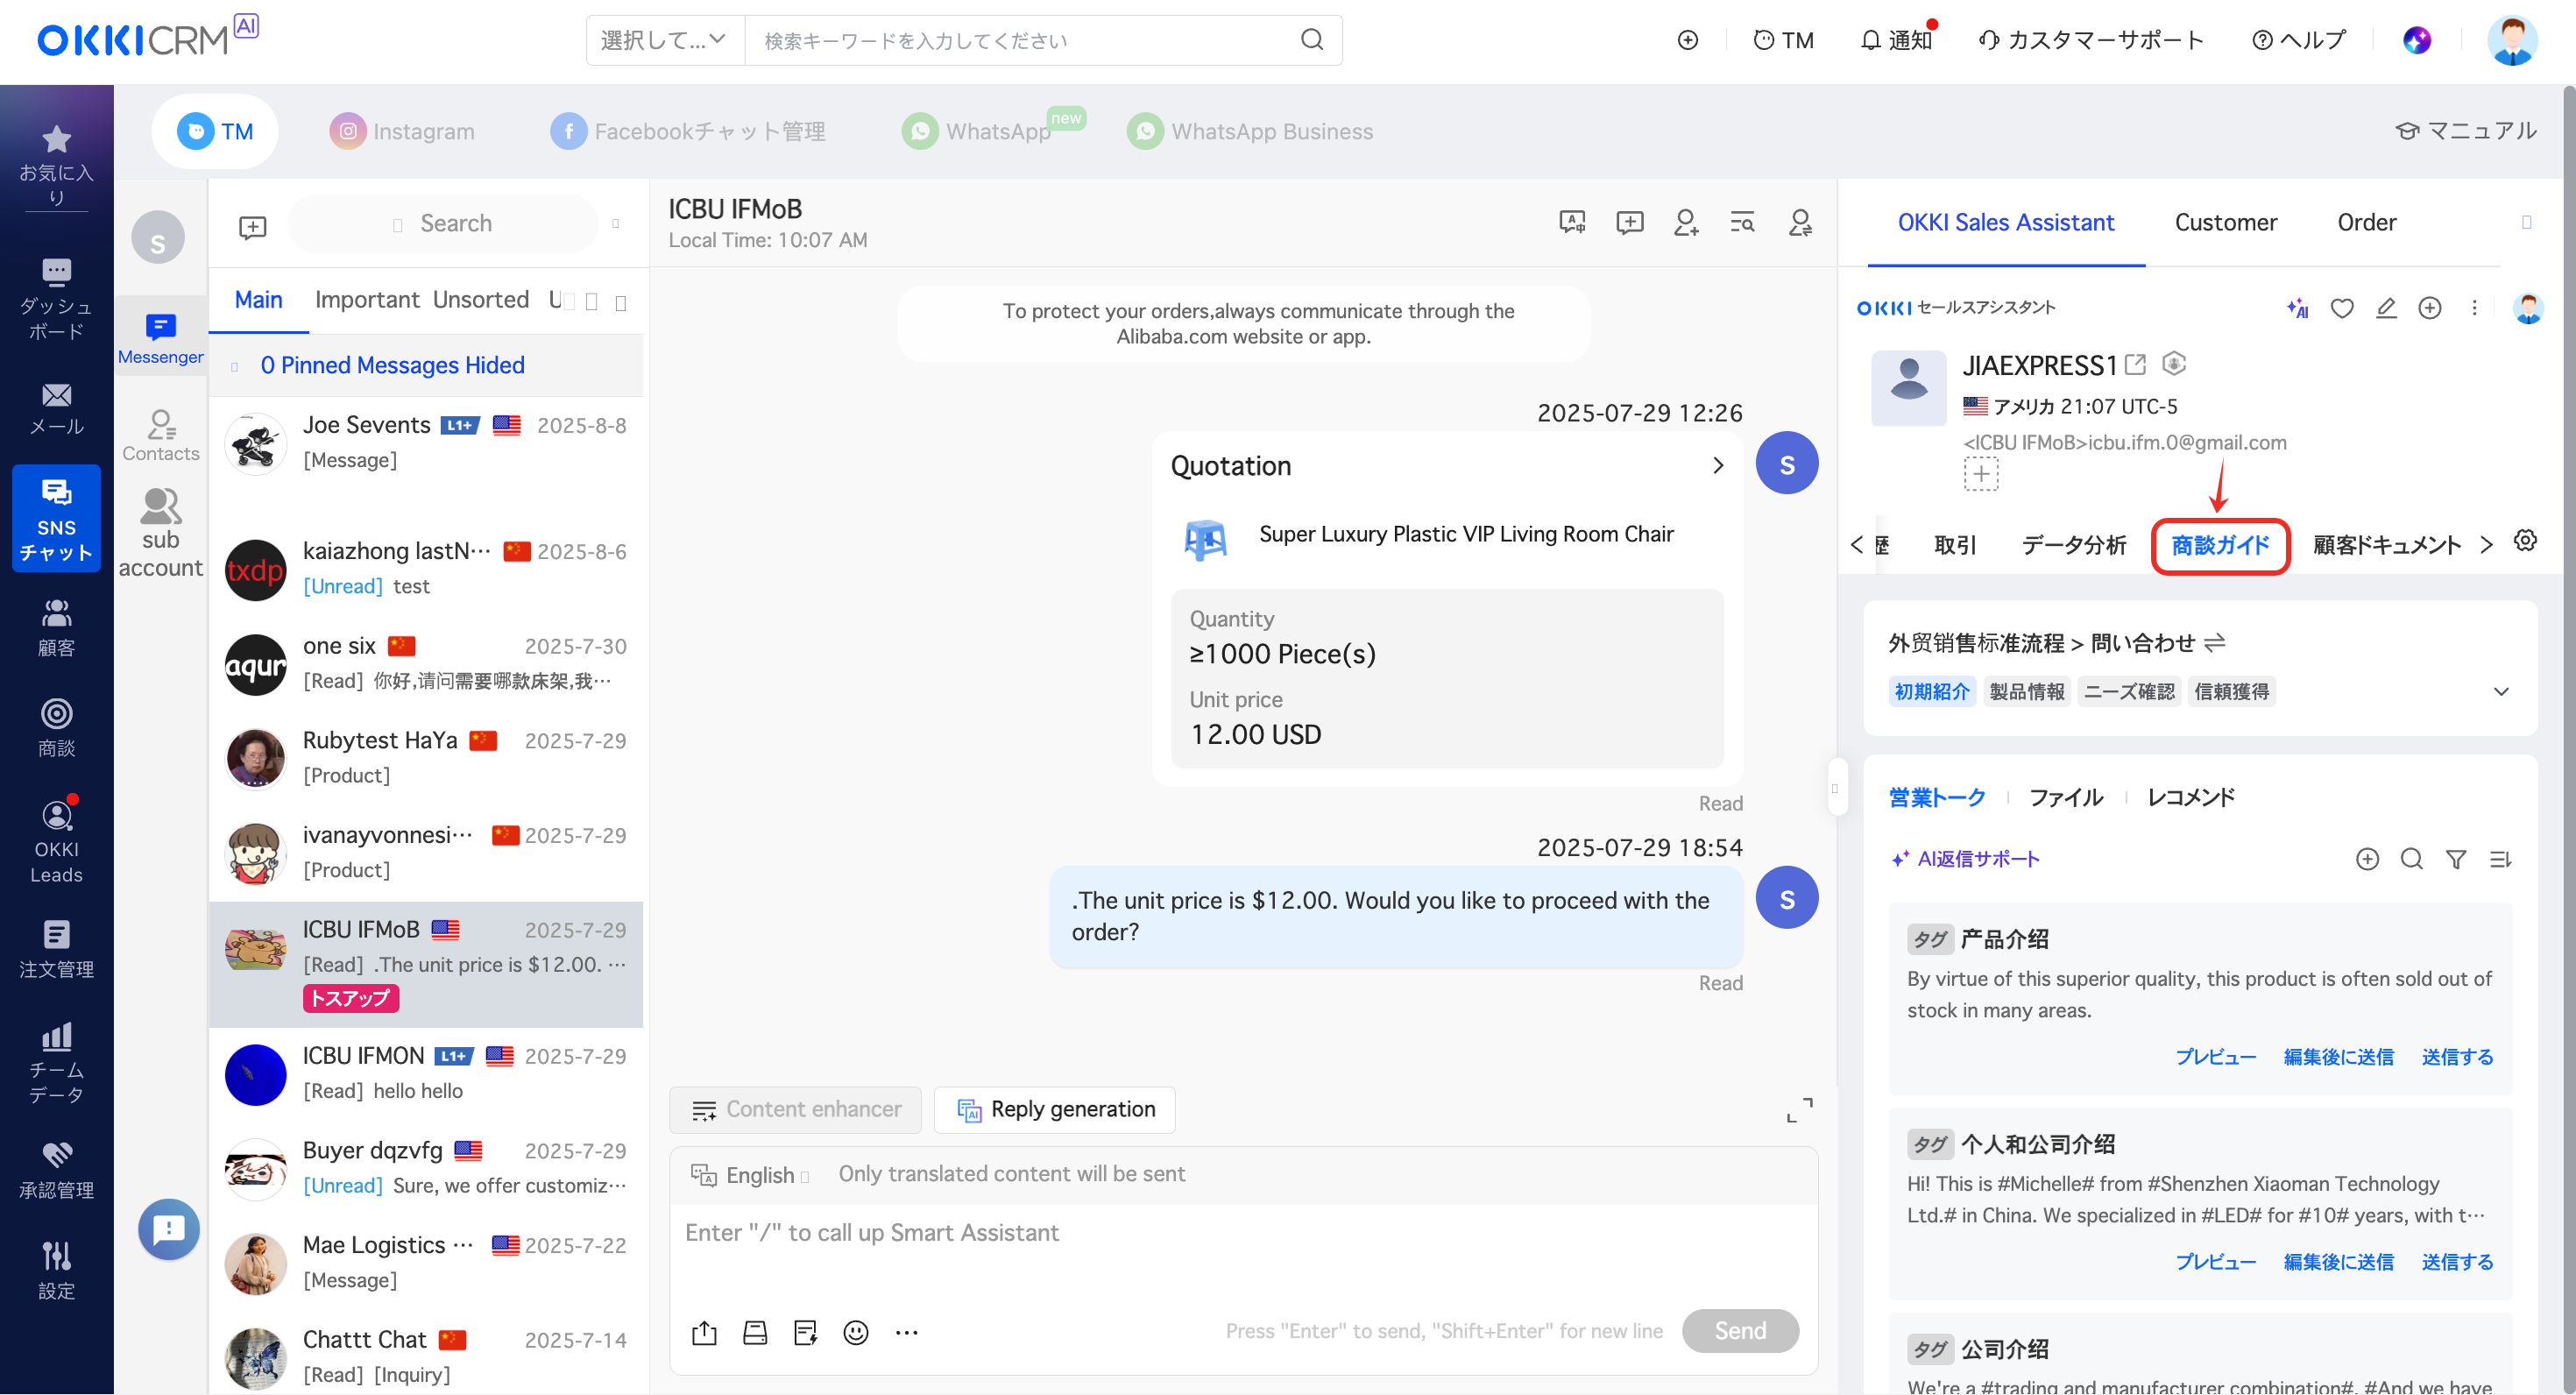This screenshot has width=2576, height=1395.
Task: Open notifications (通知) bell
Action: pyautogui.click(x=1897, y=40)
